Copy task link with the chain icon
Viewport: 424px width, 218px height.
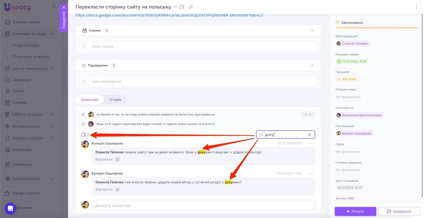(191, 7)
